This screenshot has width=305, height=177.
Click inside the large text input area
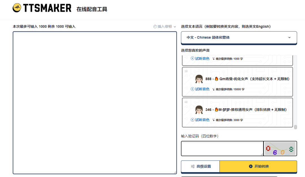point(95,103)
